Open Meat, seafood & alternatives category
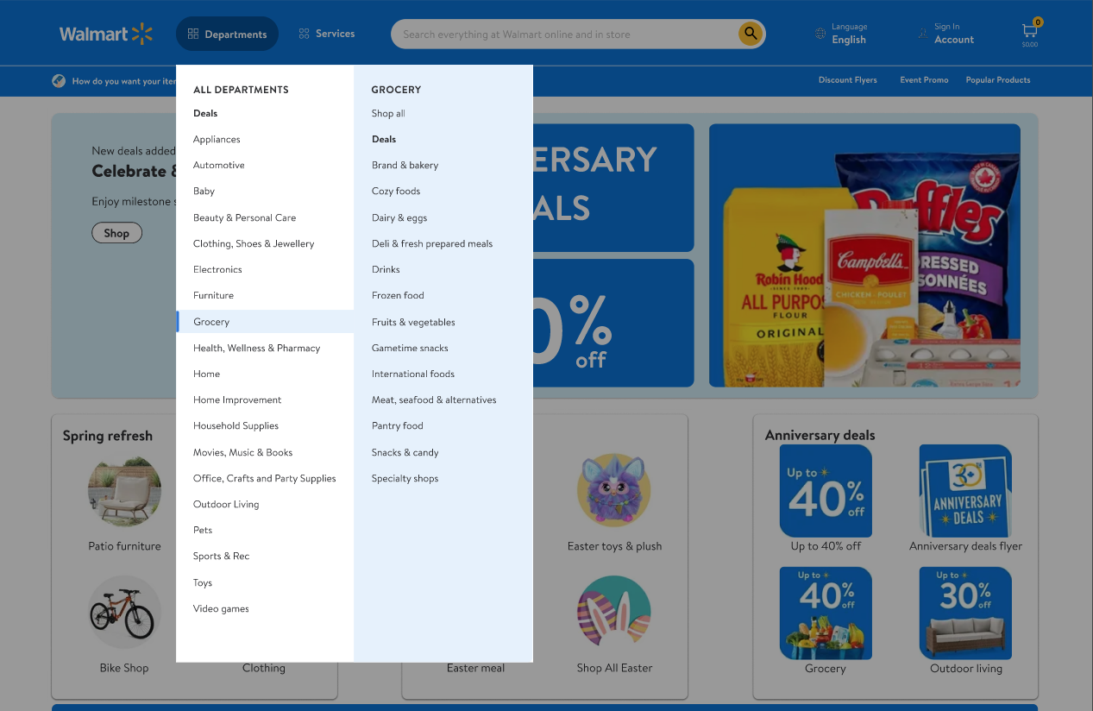Viewport: 1093px width, 711px height. coord(434,400)
